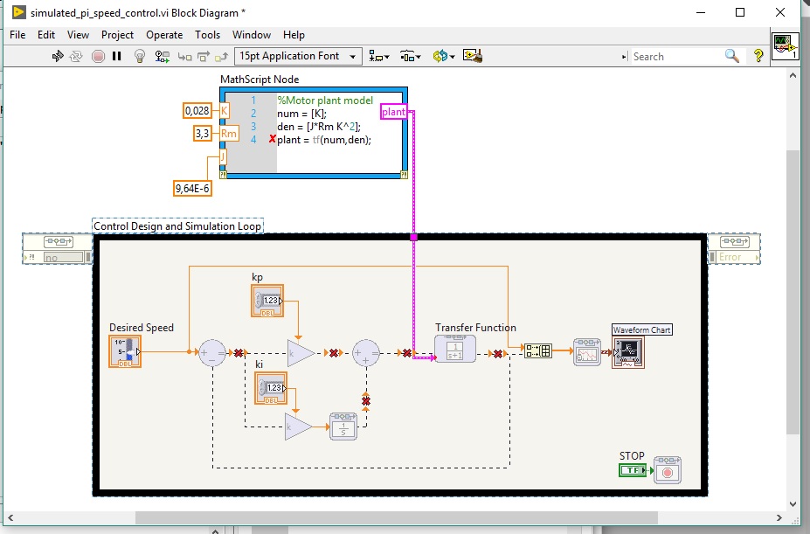810x534 pixels.
Task: Click simulation loop Error output node
Action: point(734,249)
